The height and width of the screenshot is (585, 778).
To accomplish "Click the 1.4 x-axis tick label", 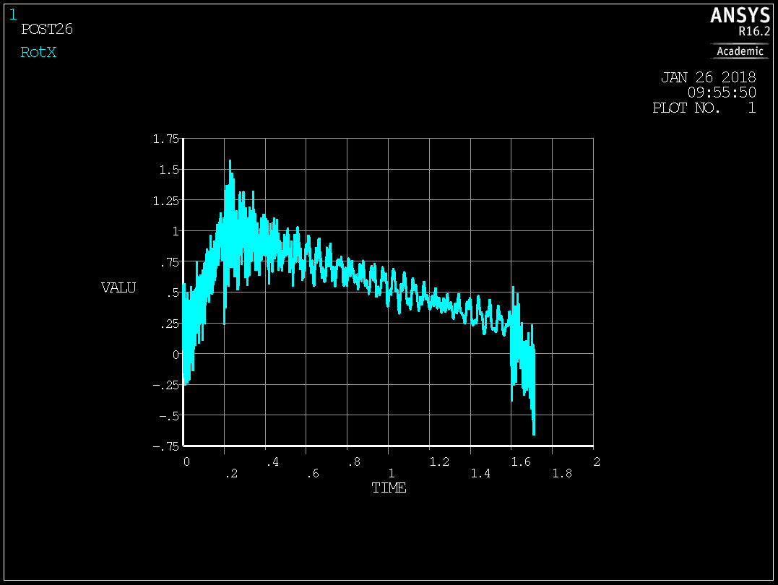I will coord(480,474).
